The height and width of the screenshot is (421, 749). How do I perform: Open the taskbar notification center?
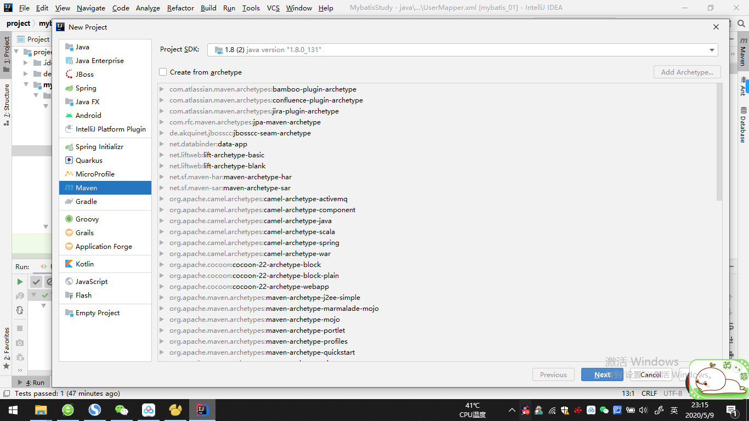click(x=732, y=410)
